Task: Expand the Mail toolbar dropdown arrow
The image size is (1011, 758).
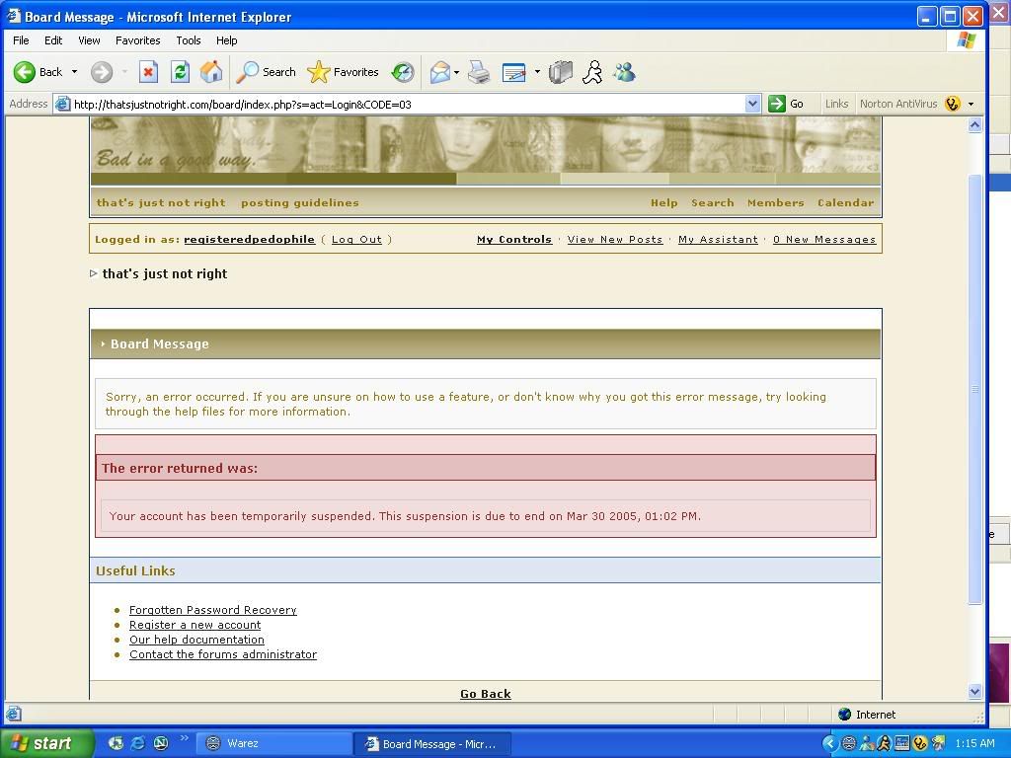Action: pos(456,72)
